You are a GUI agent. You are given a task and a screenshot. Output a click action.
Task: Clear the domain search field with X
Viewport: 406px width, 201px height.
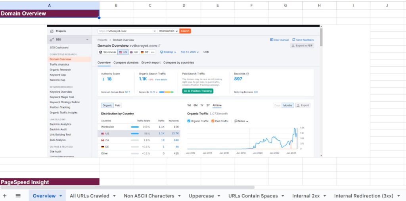click(155, 31)
